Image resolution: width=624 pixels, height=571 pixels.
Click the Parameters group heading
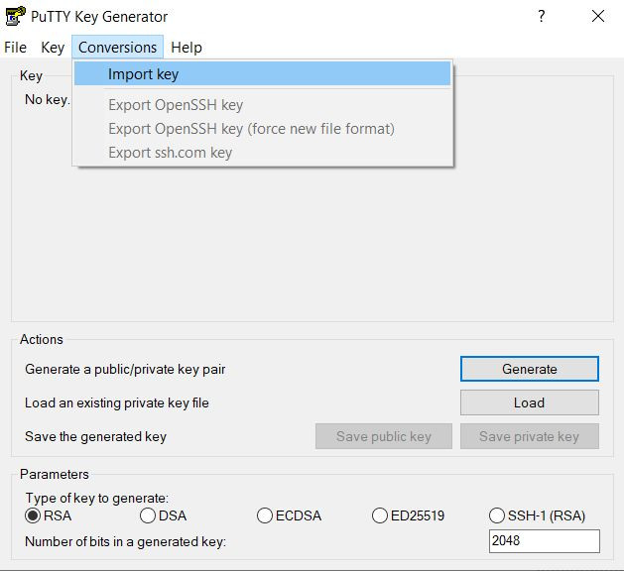point(55,474)
